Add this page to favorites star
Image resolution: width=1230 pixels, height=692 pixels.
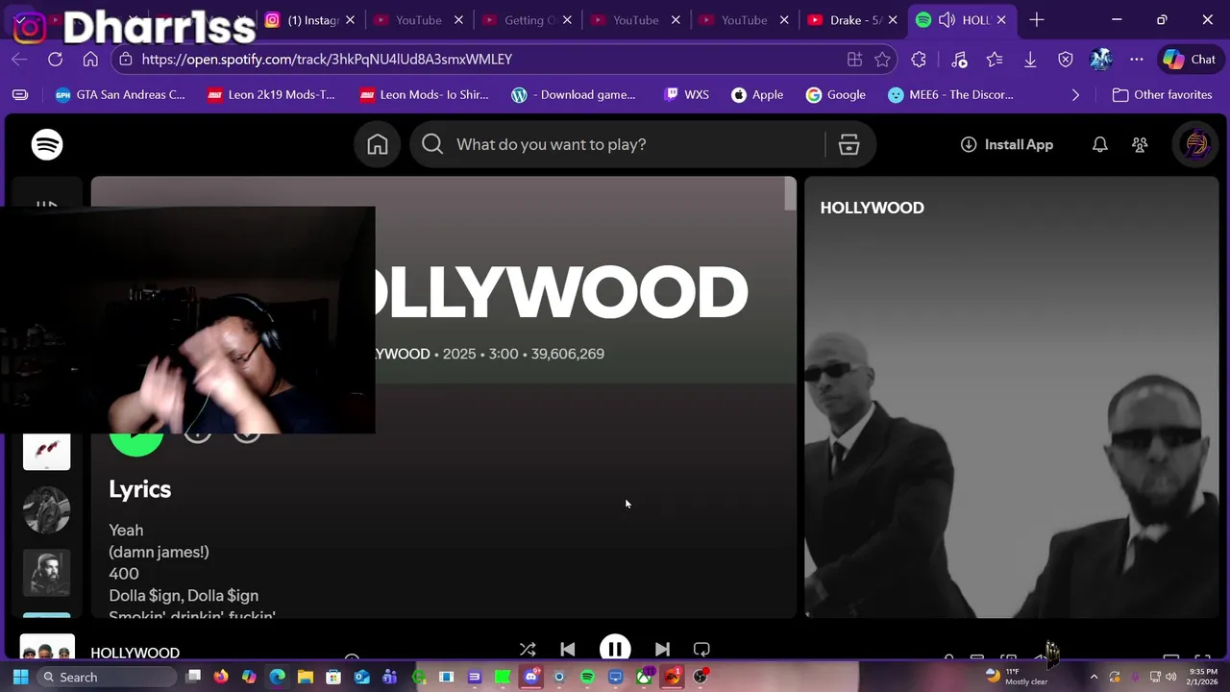click(x=882, y=60)
